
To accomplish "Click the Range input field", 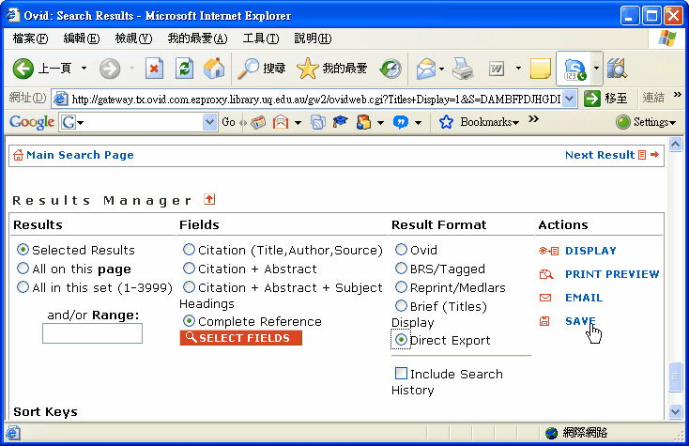I will pos(92,333).
